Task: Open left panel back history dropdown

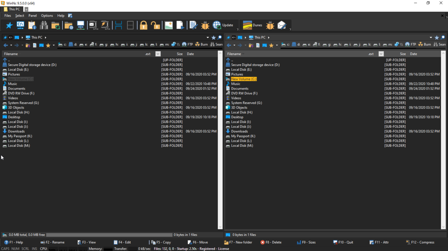Action: (11, 45)
